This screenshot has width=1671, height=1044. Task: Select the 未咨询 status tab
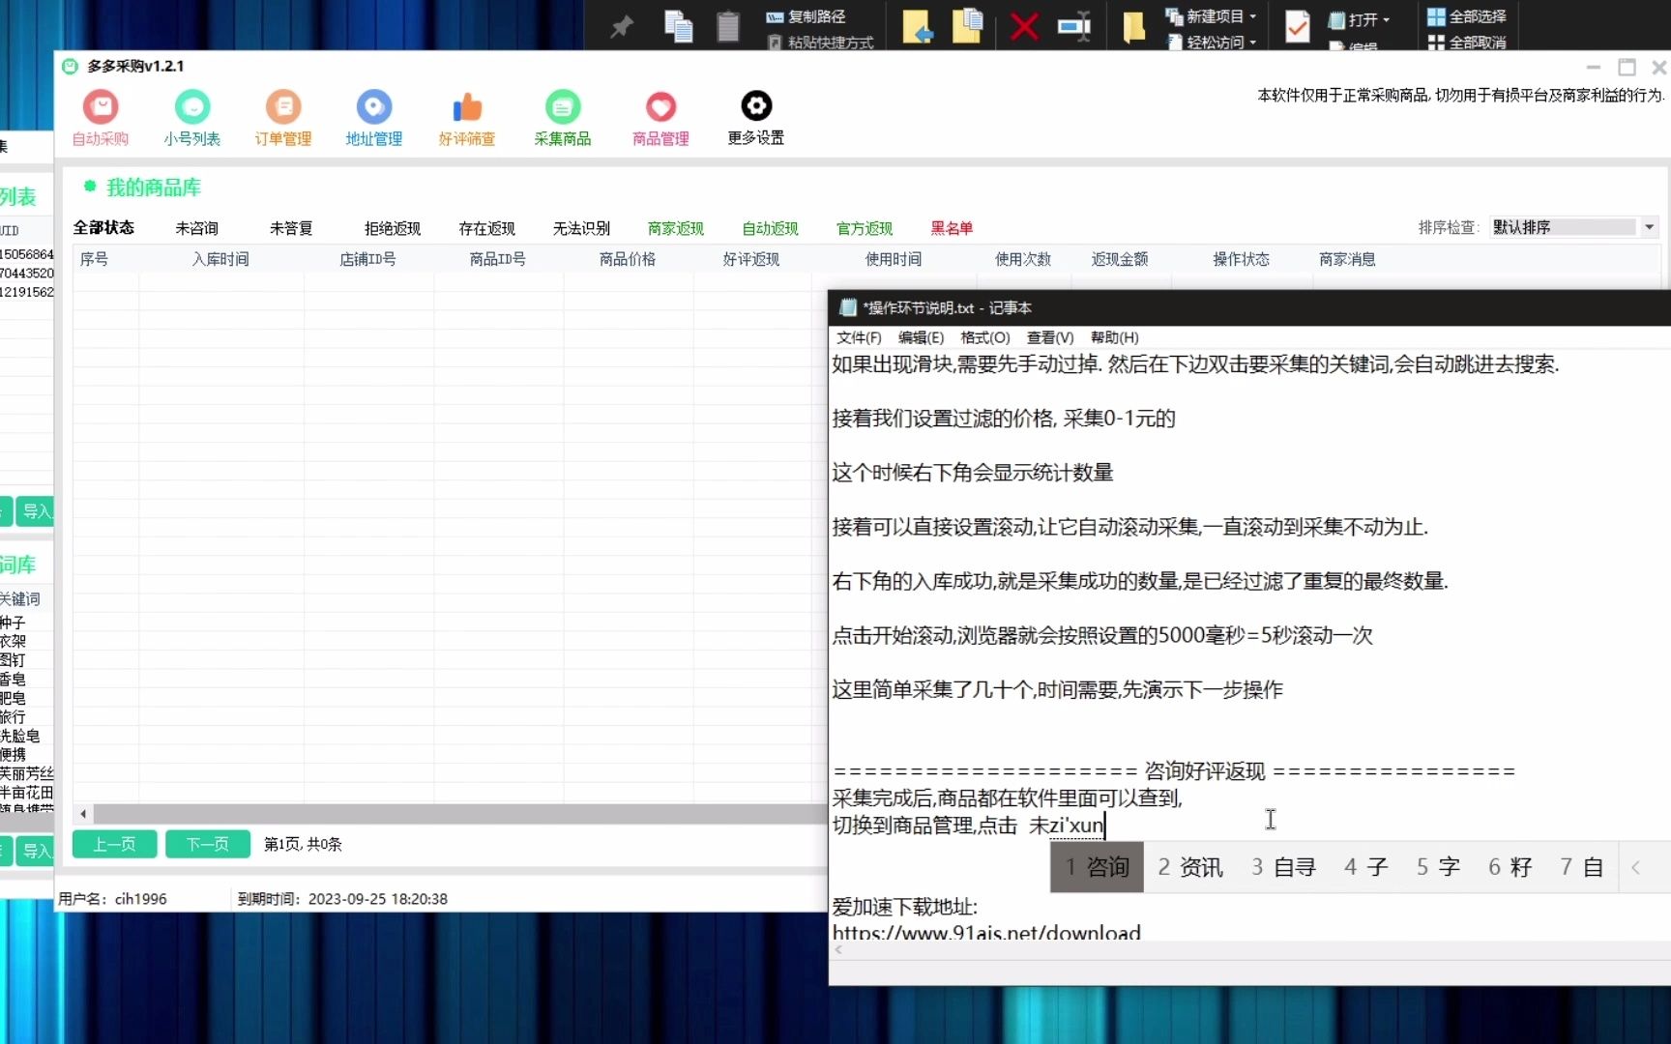[x=196, y=228]
